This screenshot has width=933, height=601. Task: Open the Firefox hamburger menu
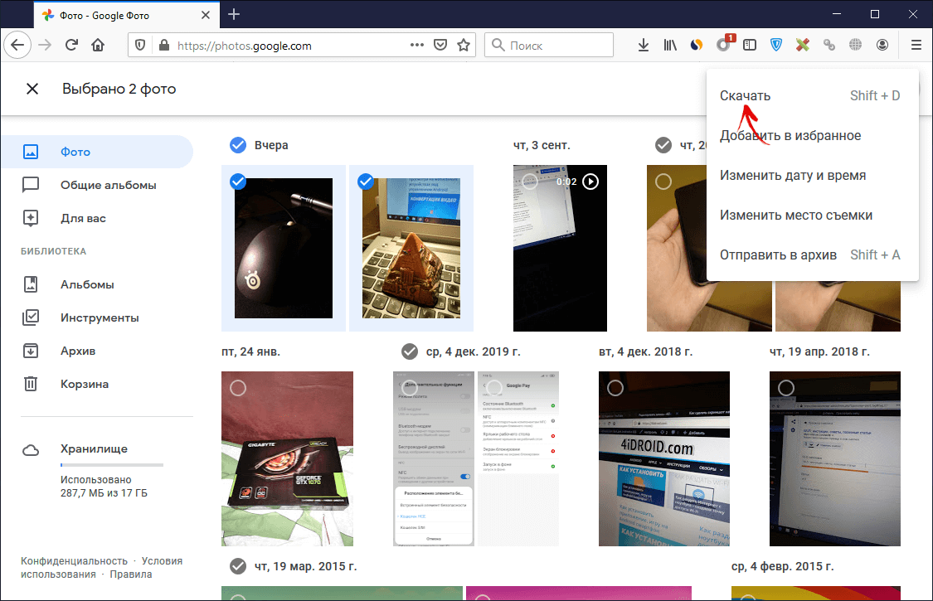point(916,46)
